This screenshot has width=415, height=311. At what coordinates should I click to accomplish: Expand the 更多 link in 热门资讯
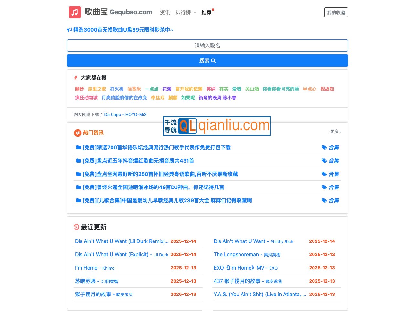pyautogui.click(x=335, y=132)
